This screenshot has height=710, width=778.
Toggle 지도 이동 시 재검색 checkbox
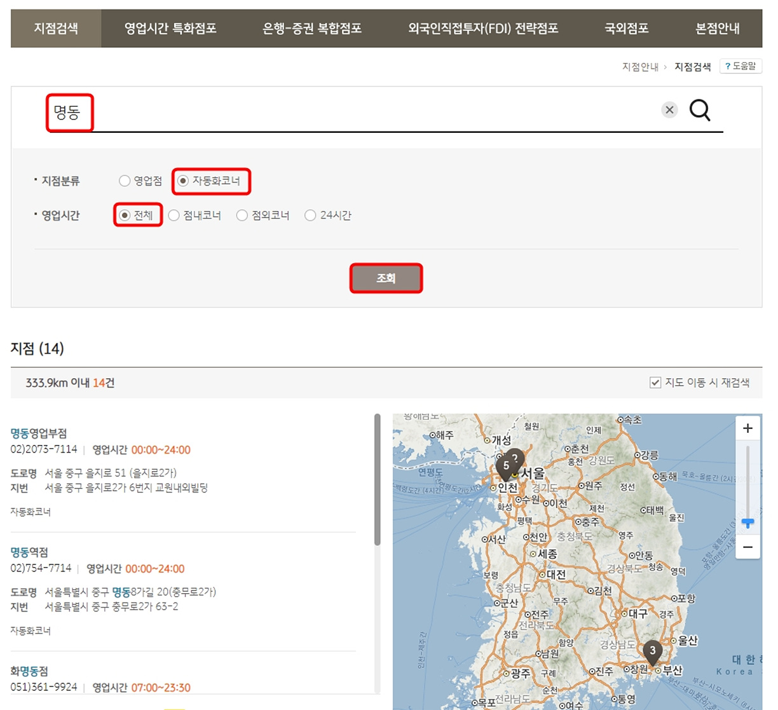pyautogui.click(x=655, y=383)
